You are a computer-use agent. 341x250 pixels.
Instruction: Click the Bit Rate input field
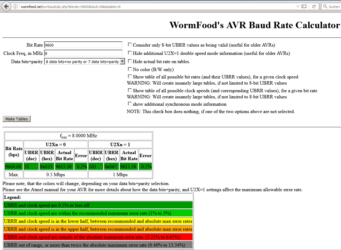[83, 45]
